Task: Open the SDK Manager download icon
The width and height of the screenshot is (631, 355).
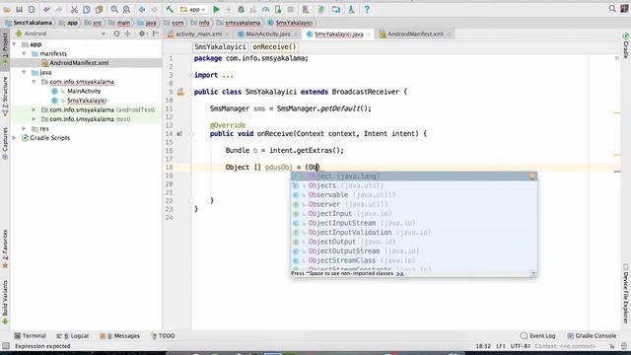Action: (351, 9)
